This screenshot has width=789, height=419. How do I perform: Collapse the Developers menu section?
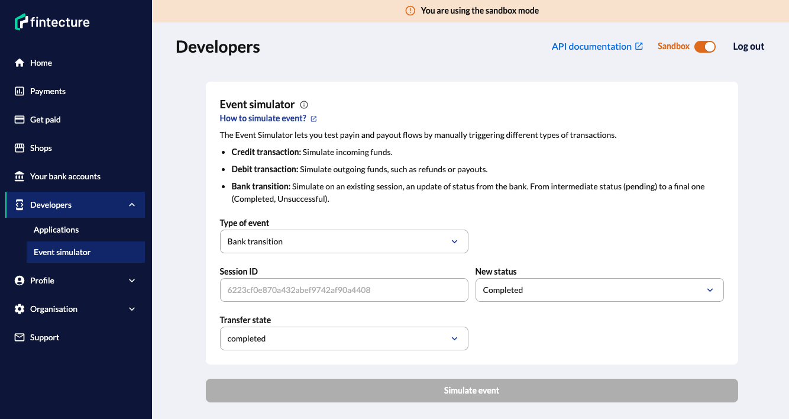tap(132, 205)
